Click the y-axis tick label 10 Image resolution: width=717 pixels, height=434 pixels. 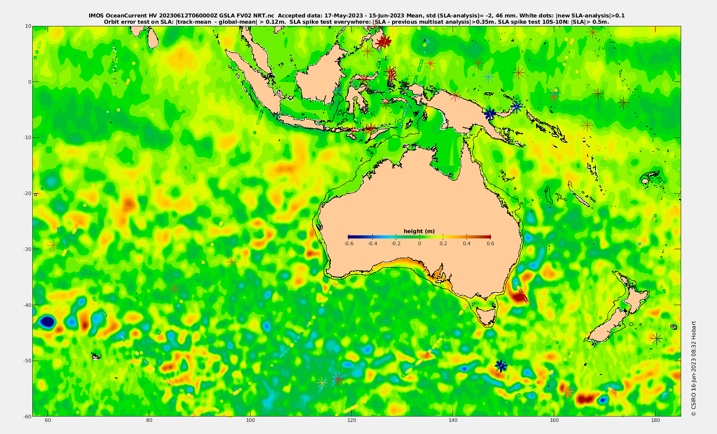(x=28, y=26)
